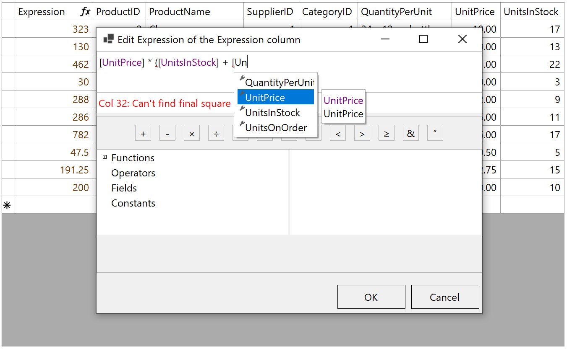Confirm the expression with OK

371,297
